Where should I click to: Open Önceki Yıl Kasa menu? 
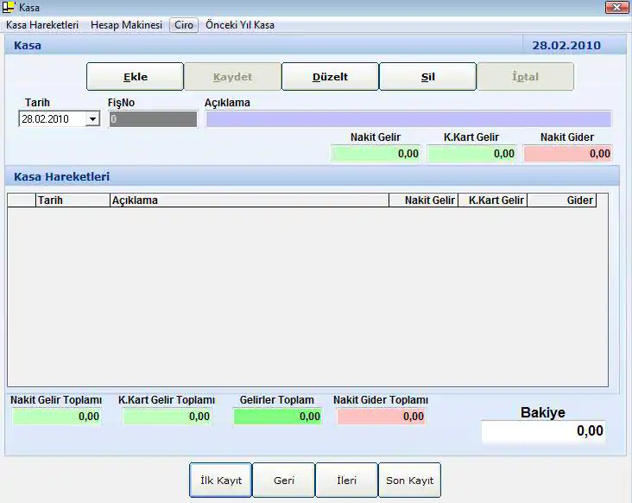240,25
